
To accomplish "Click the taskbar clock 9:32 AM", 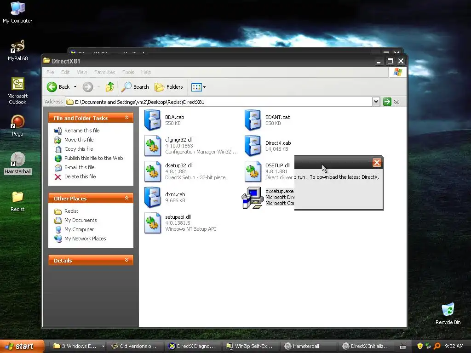I will click(x=454, y=346).
